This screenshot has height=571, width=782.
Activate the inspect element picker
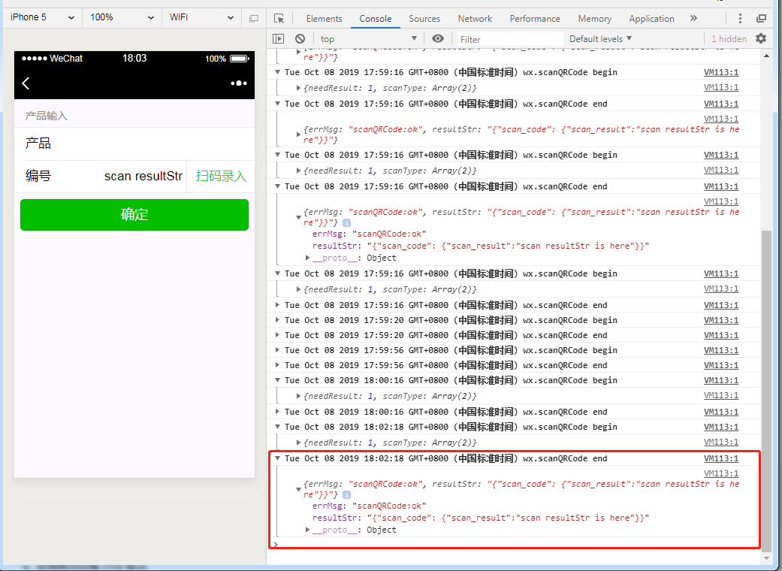[279, 19]
